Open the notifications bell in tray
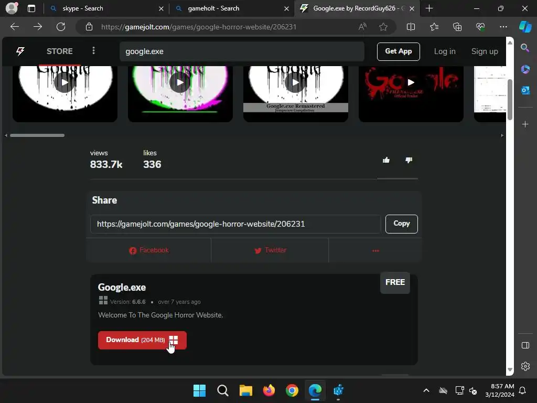Image resolution: width=537 pixels, height=403 pixels. (x=522, y=390)
